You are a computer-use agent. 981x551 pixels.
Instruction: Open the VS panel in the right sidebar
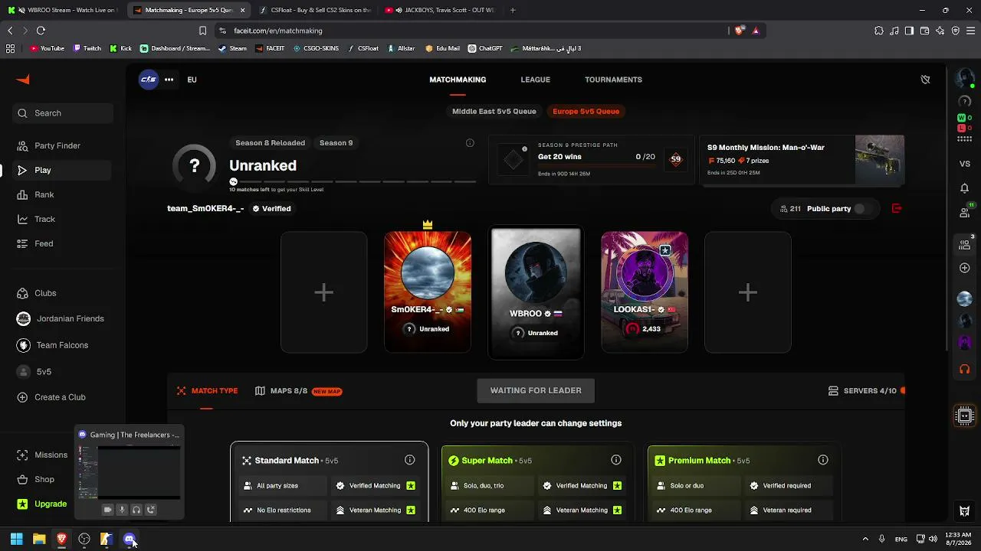(x=965, y=164)
